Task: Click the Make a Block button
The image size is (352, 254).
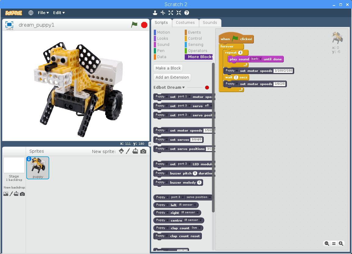Action: click(168, 68)
